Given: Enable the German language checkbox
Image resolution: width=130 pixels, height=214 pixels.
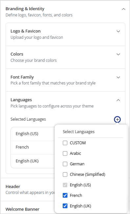Looking at the screenshot, I should click(65, 164).
